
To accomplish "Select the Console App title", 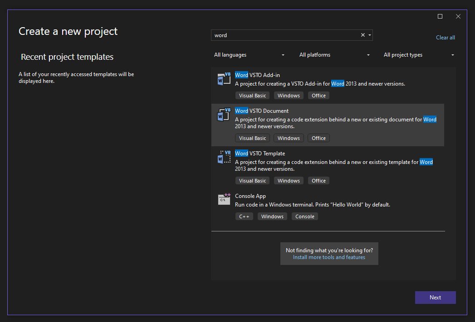I will coord(250,196).
